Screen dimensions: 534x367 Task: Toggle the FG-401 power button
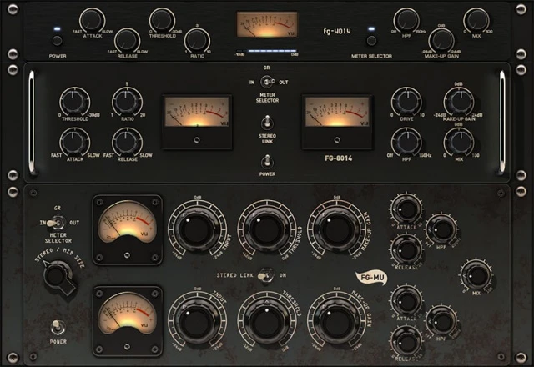(x=57, y=39)
